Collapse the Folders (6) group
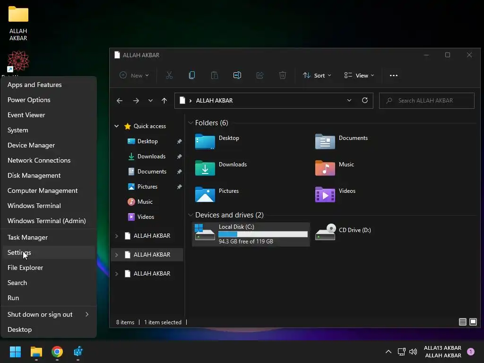484x363 pixels. [190, 123]
